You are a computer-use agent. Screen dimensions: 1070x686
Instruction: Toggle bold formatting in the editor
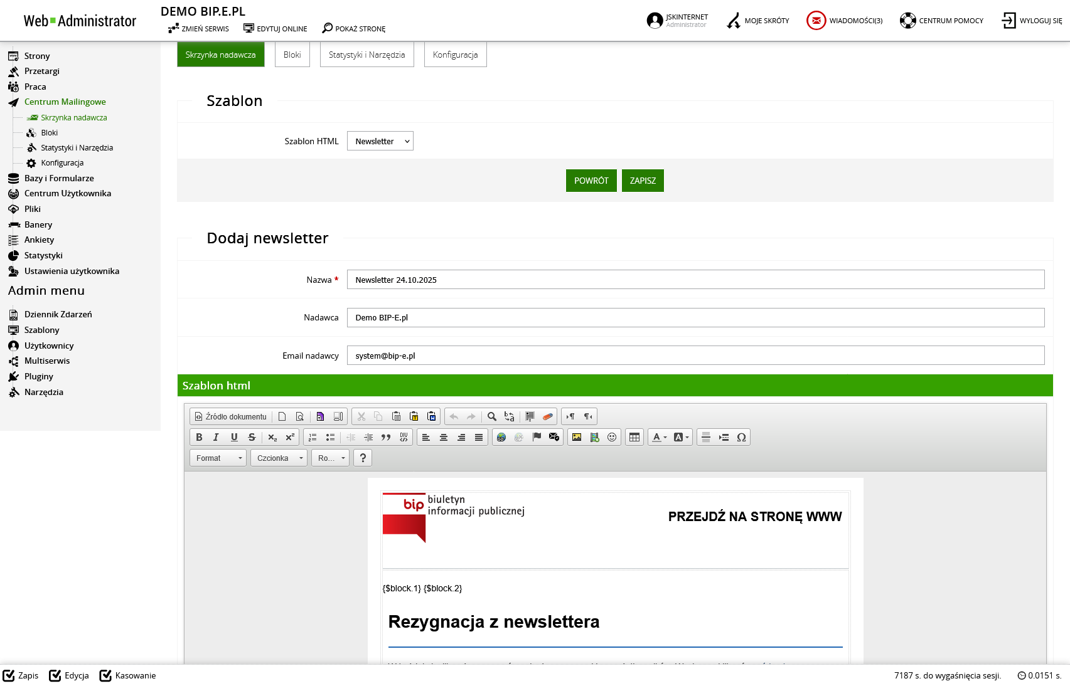point(199,438)
